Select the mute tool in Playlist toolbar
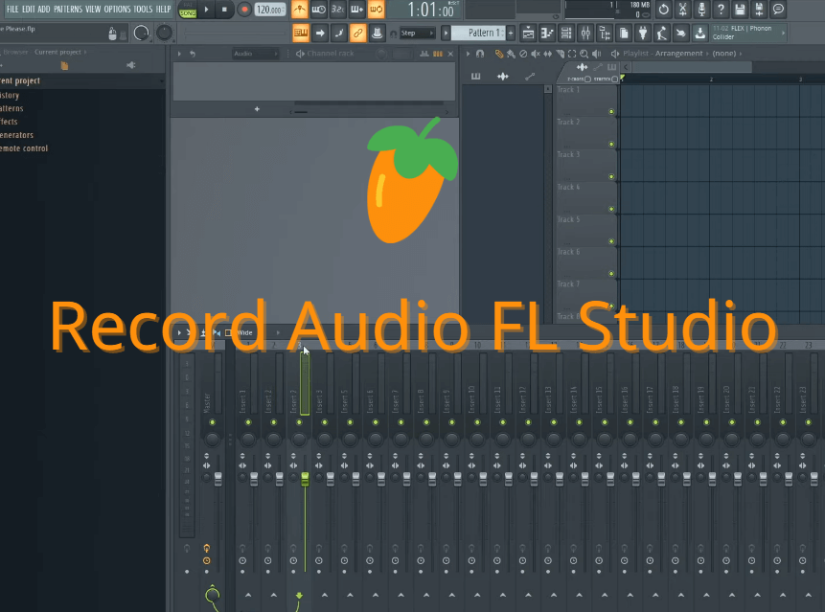825x612 pixels. (535, 54)
